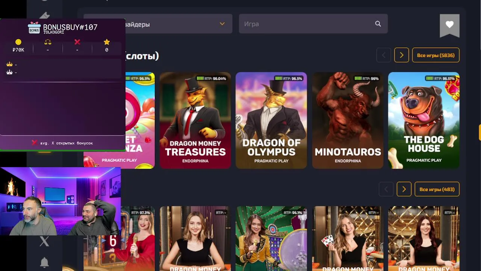Click the avg. X открытых бонусок label
The width and height of the screenshot is (481, 271).
tap(67, 143)
